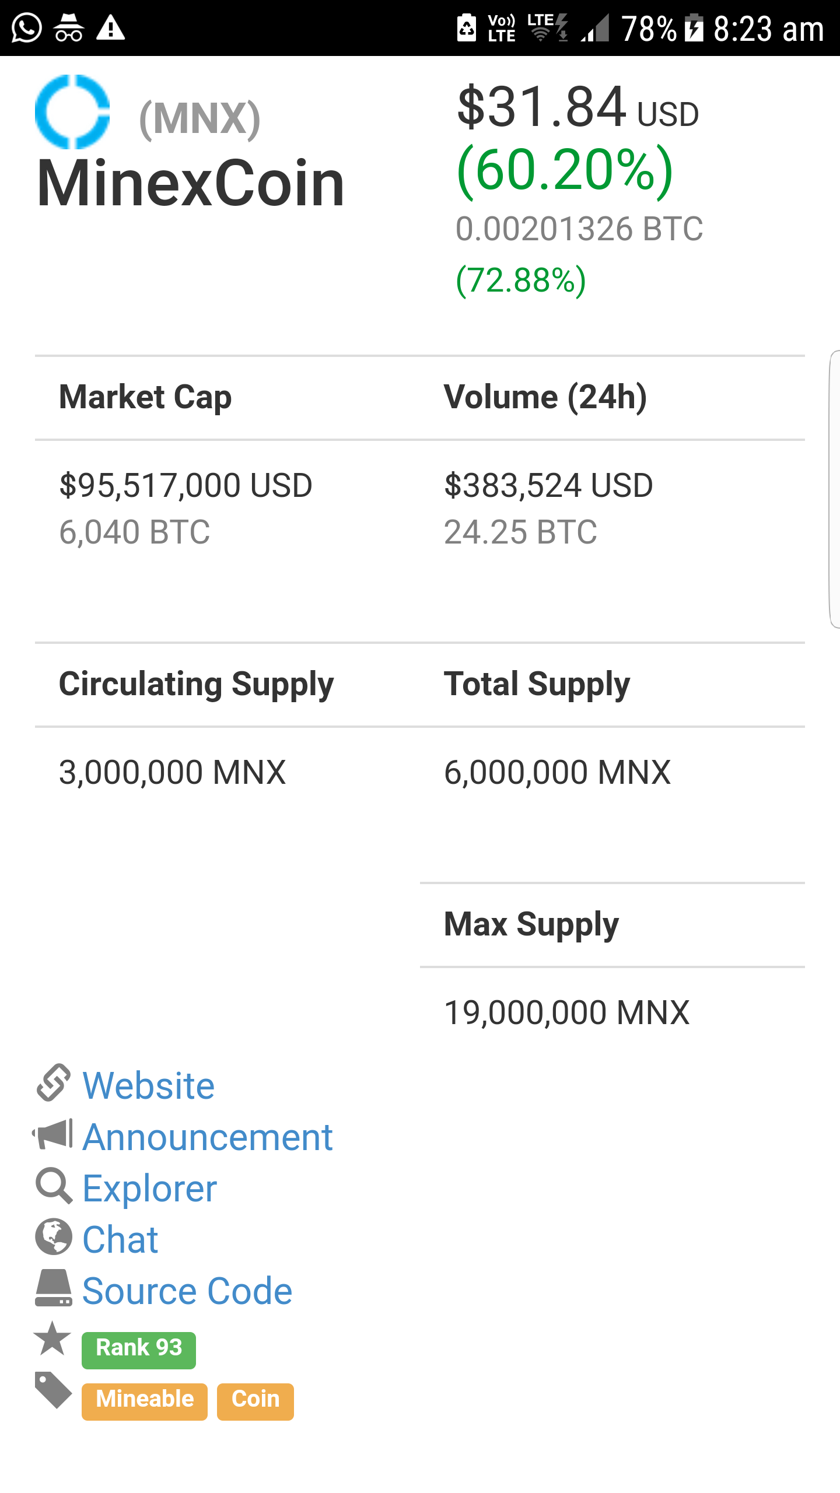Tap the warning triangle in status bar
The image size is (840, 1493).
111,28
